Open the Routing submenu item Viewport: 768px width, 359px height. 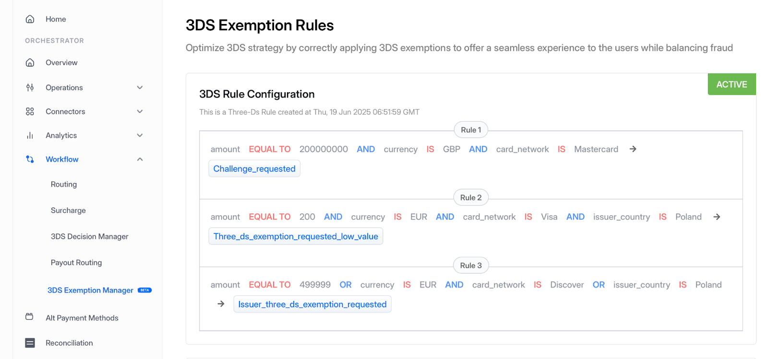tap(64, 185)
